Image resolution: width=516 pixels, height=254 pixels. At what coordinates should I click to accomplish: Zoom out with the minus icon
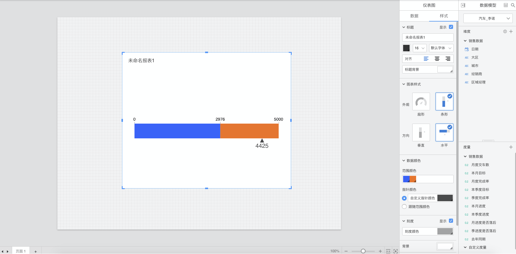pyautogui.click(x=346, y=251)
